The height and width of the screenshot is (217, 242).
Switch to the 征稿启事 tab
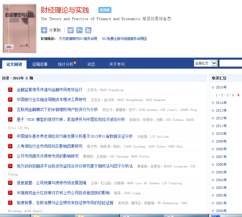click(40, 64)
